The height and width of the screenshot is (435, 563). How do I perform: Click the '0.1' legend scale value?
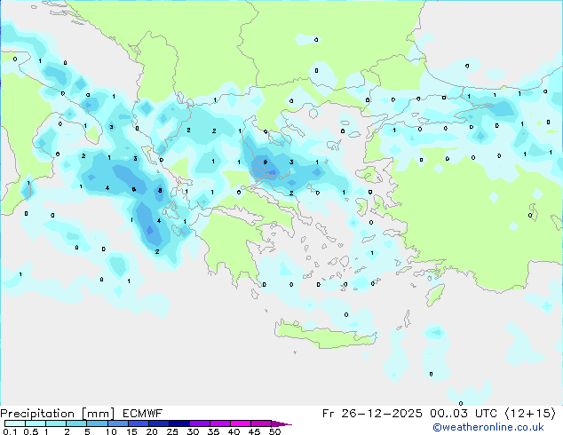[x=10, y=431]
